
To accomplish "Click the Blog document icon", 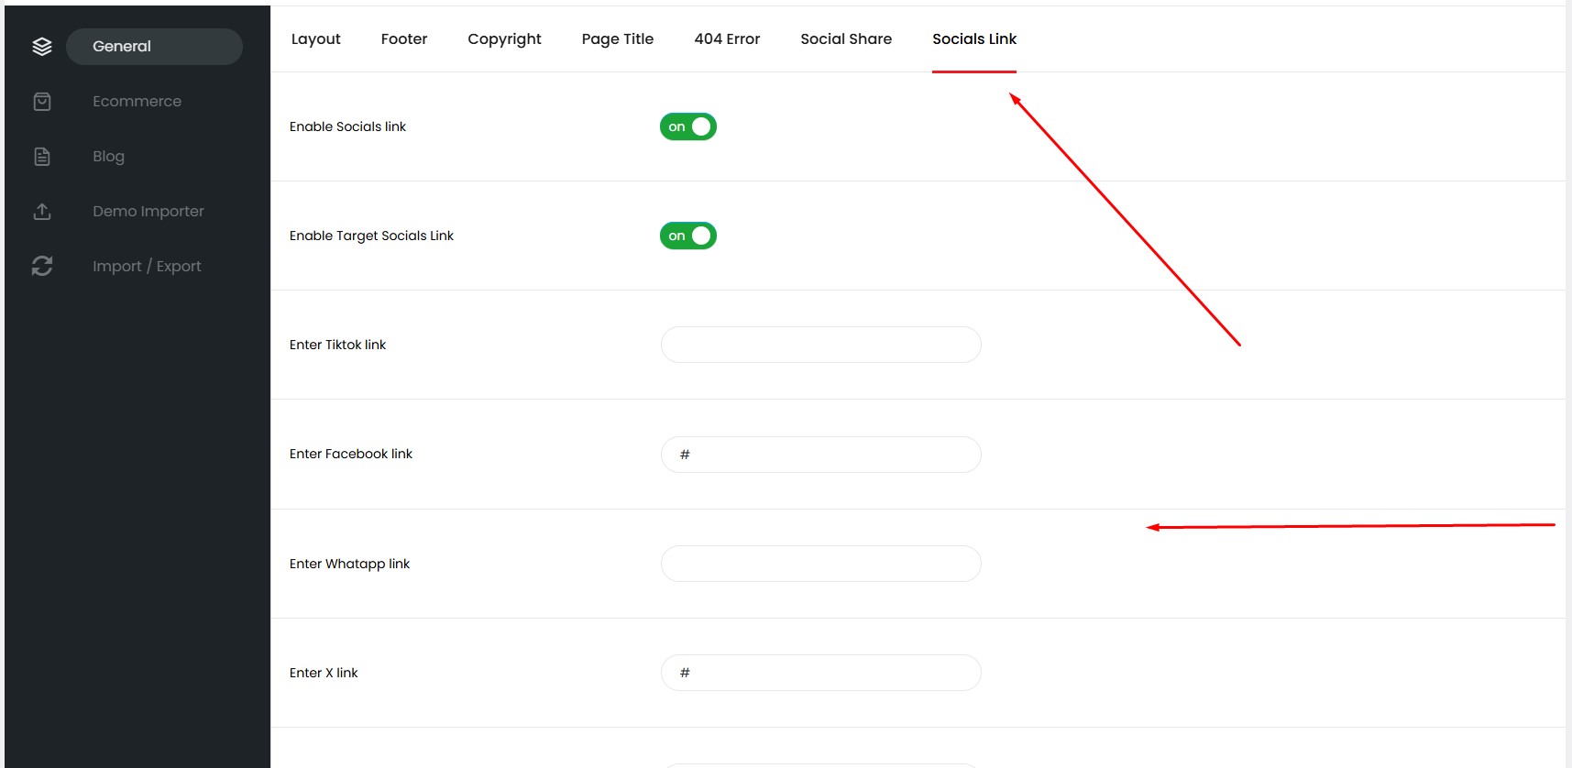I will (42, 157).
